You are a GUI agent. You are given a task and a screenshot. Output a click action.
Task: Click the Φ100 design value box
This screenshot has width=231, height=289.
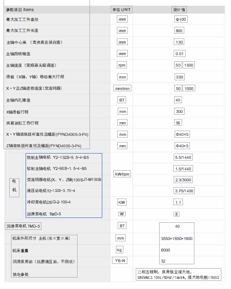(181, 19)
